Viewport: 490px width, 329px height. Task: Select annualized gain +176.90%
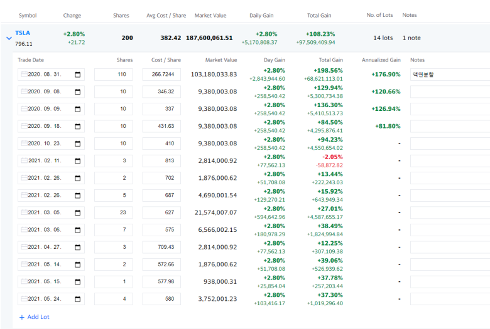click(386, 75)
